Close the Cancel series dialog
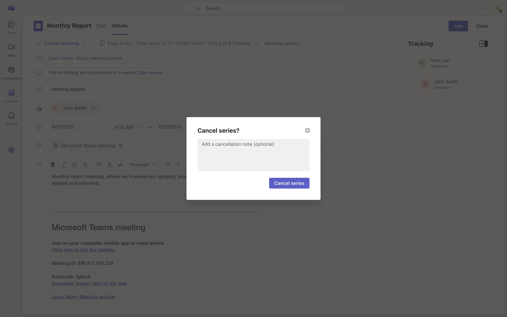The height and width of the screenshot is (317, 507). point(307,130)
